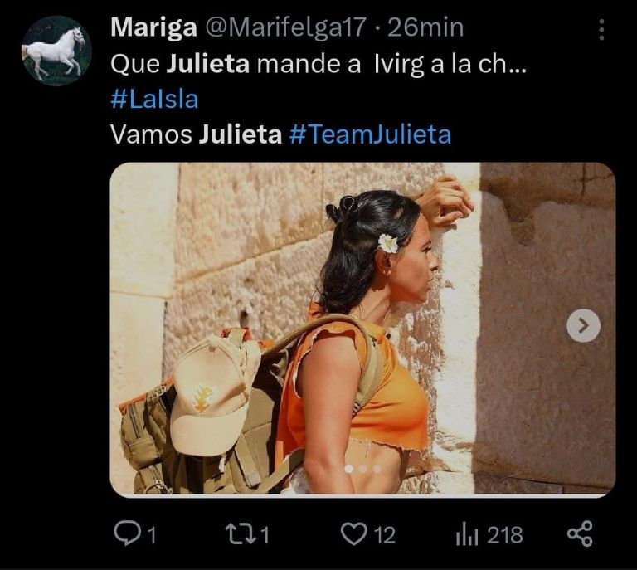Open the white horse profile avatar

coord(56,51)
